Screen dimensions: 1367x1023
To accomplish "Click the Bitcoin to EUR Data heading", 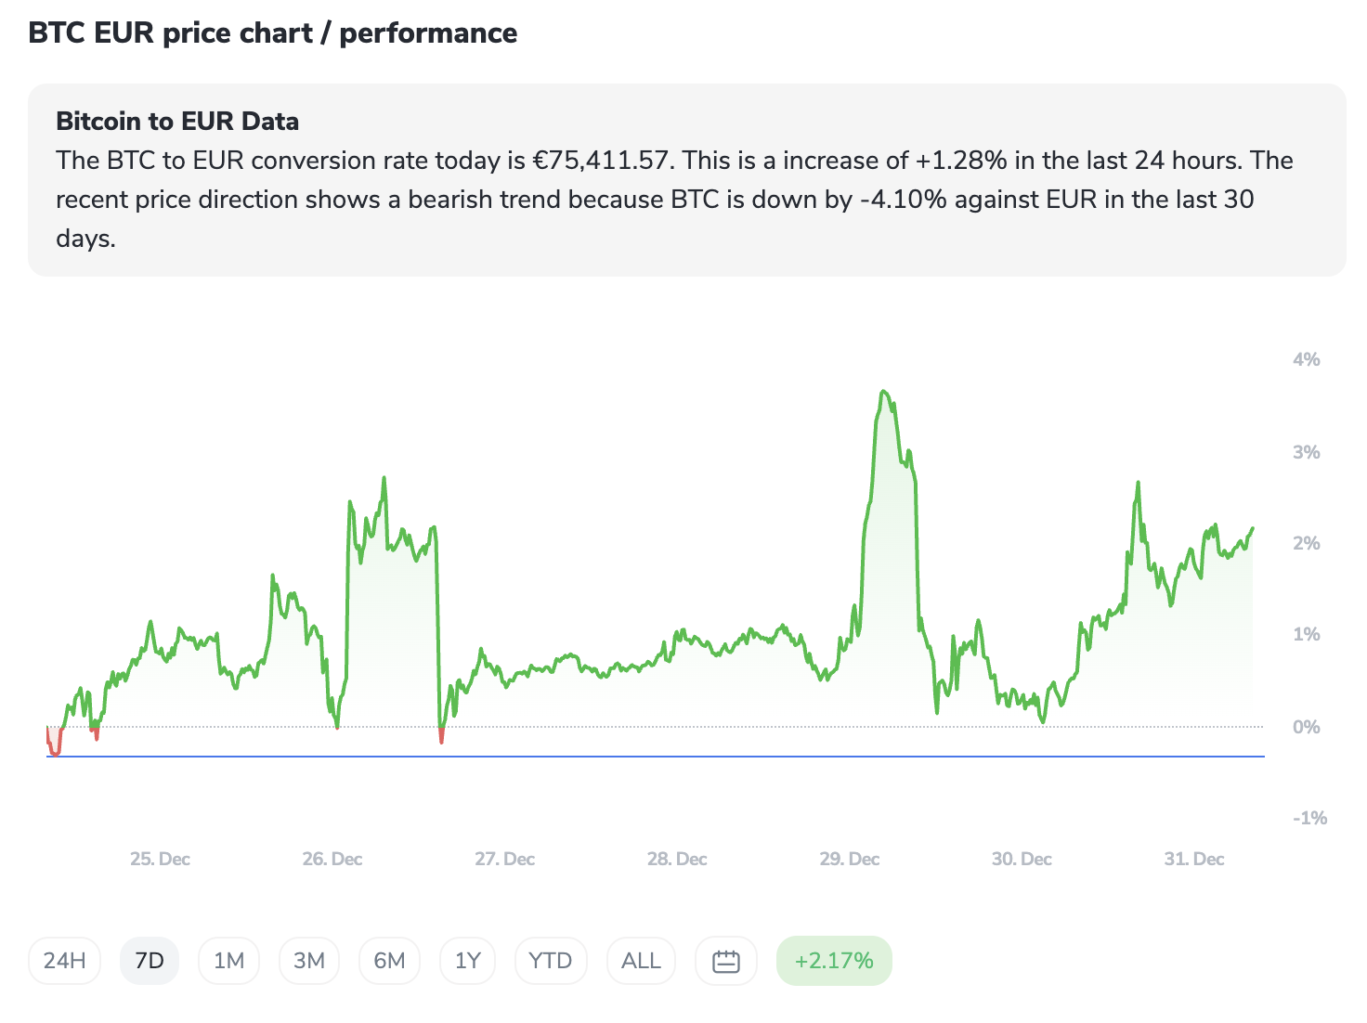I will tap(177, 122).
